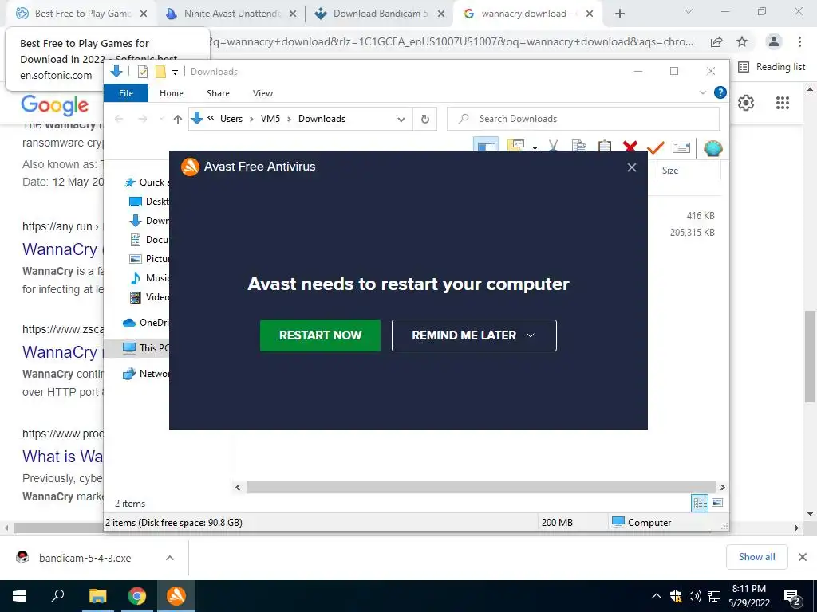Open Chrome profile avatar menu
The width and height of the screenshot is (817, 612).
[x=774, y=41]
